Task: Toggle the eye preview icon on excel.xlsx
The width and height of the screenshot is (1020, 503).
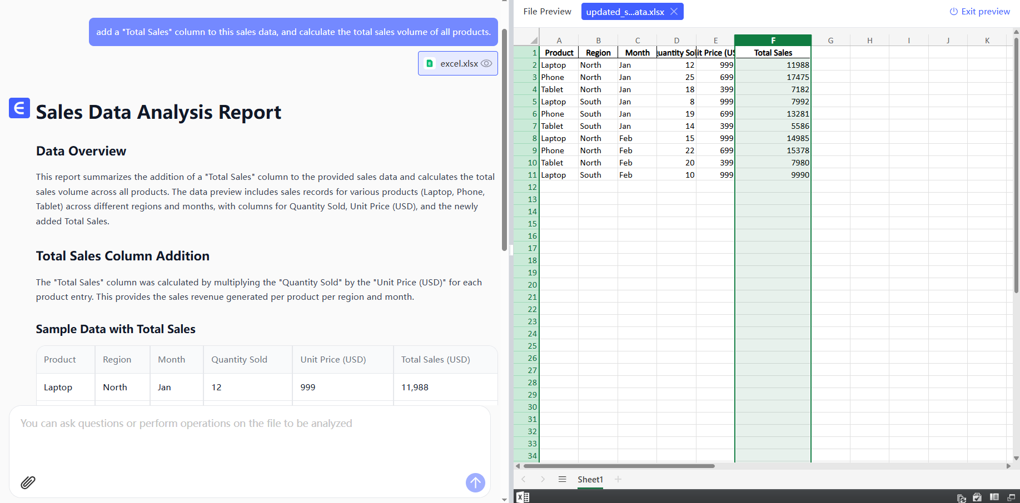Action: pyautogui.click(x=486, y=63)
